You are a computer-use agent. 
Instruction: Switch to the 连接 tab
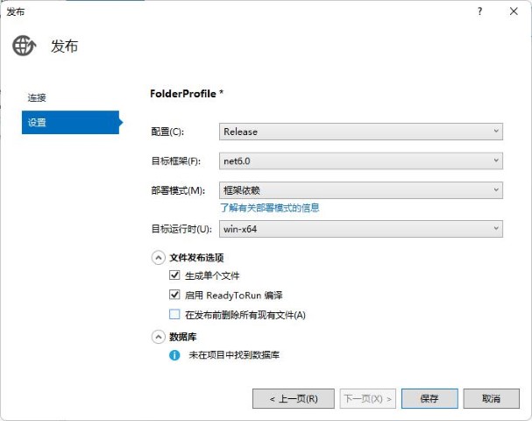pyautogui.click(x=37, y=97)
